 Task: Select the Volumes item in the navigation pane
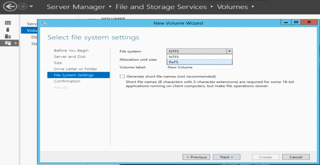29,30
